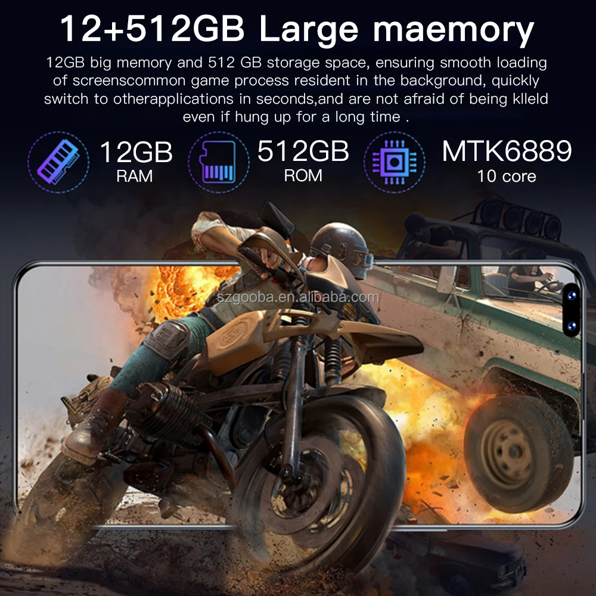This screenshot has height=596, width=596.
Task: Click the processor chip icon
Action: coord(394,162)
